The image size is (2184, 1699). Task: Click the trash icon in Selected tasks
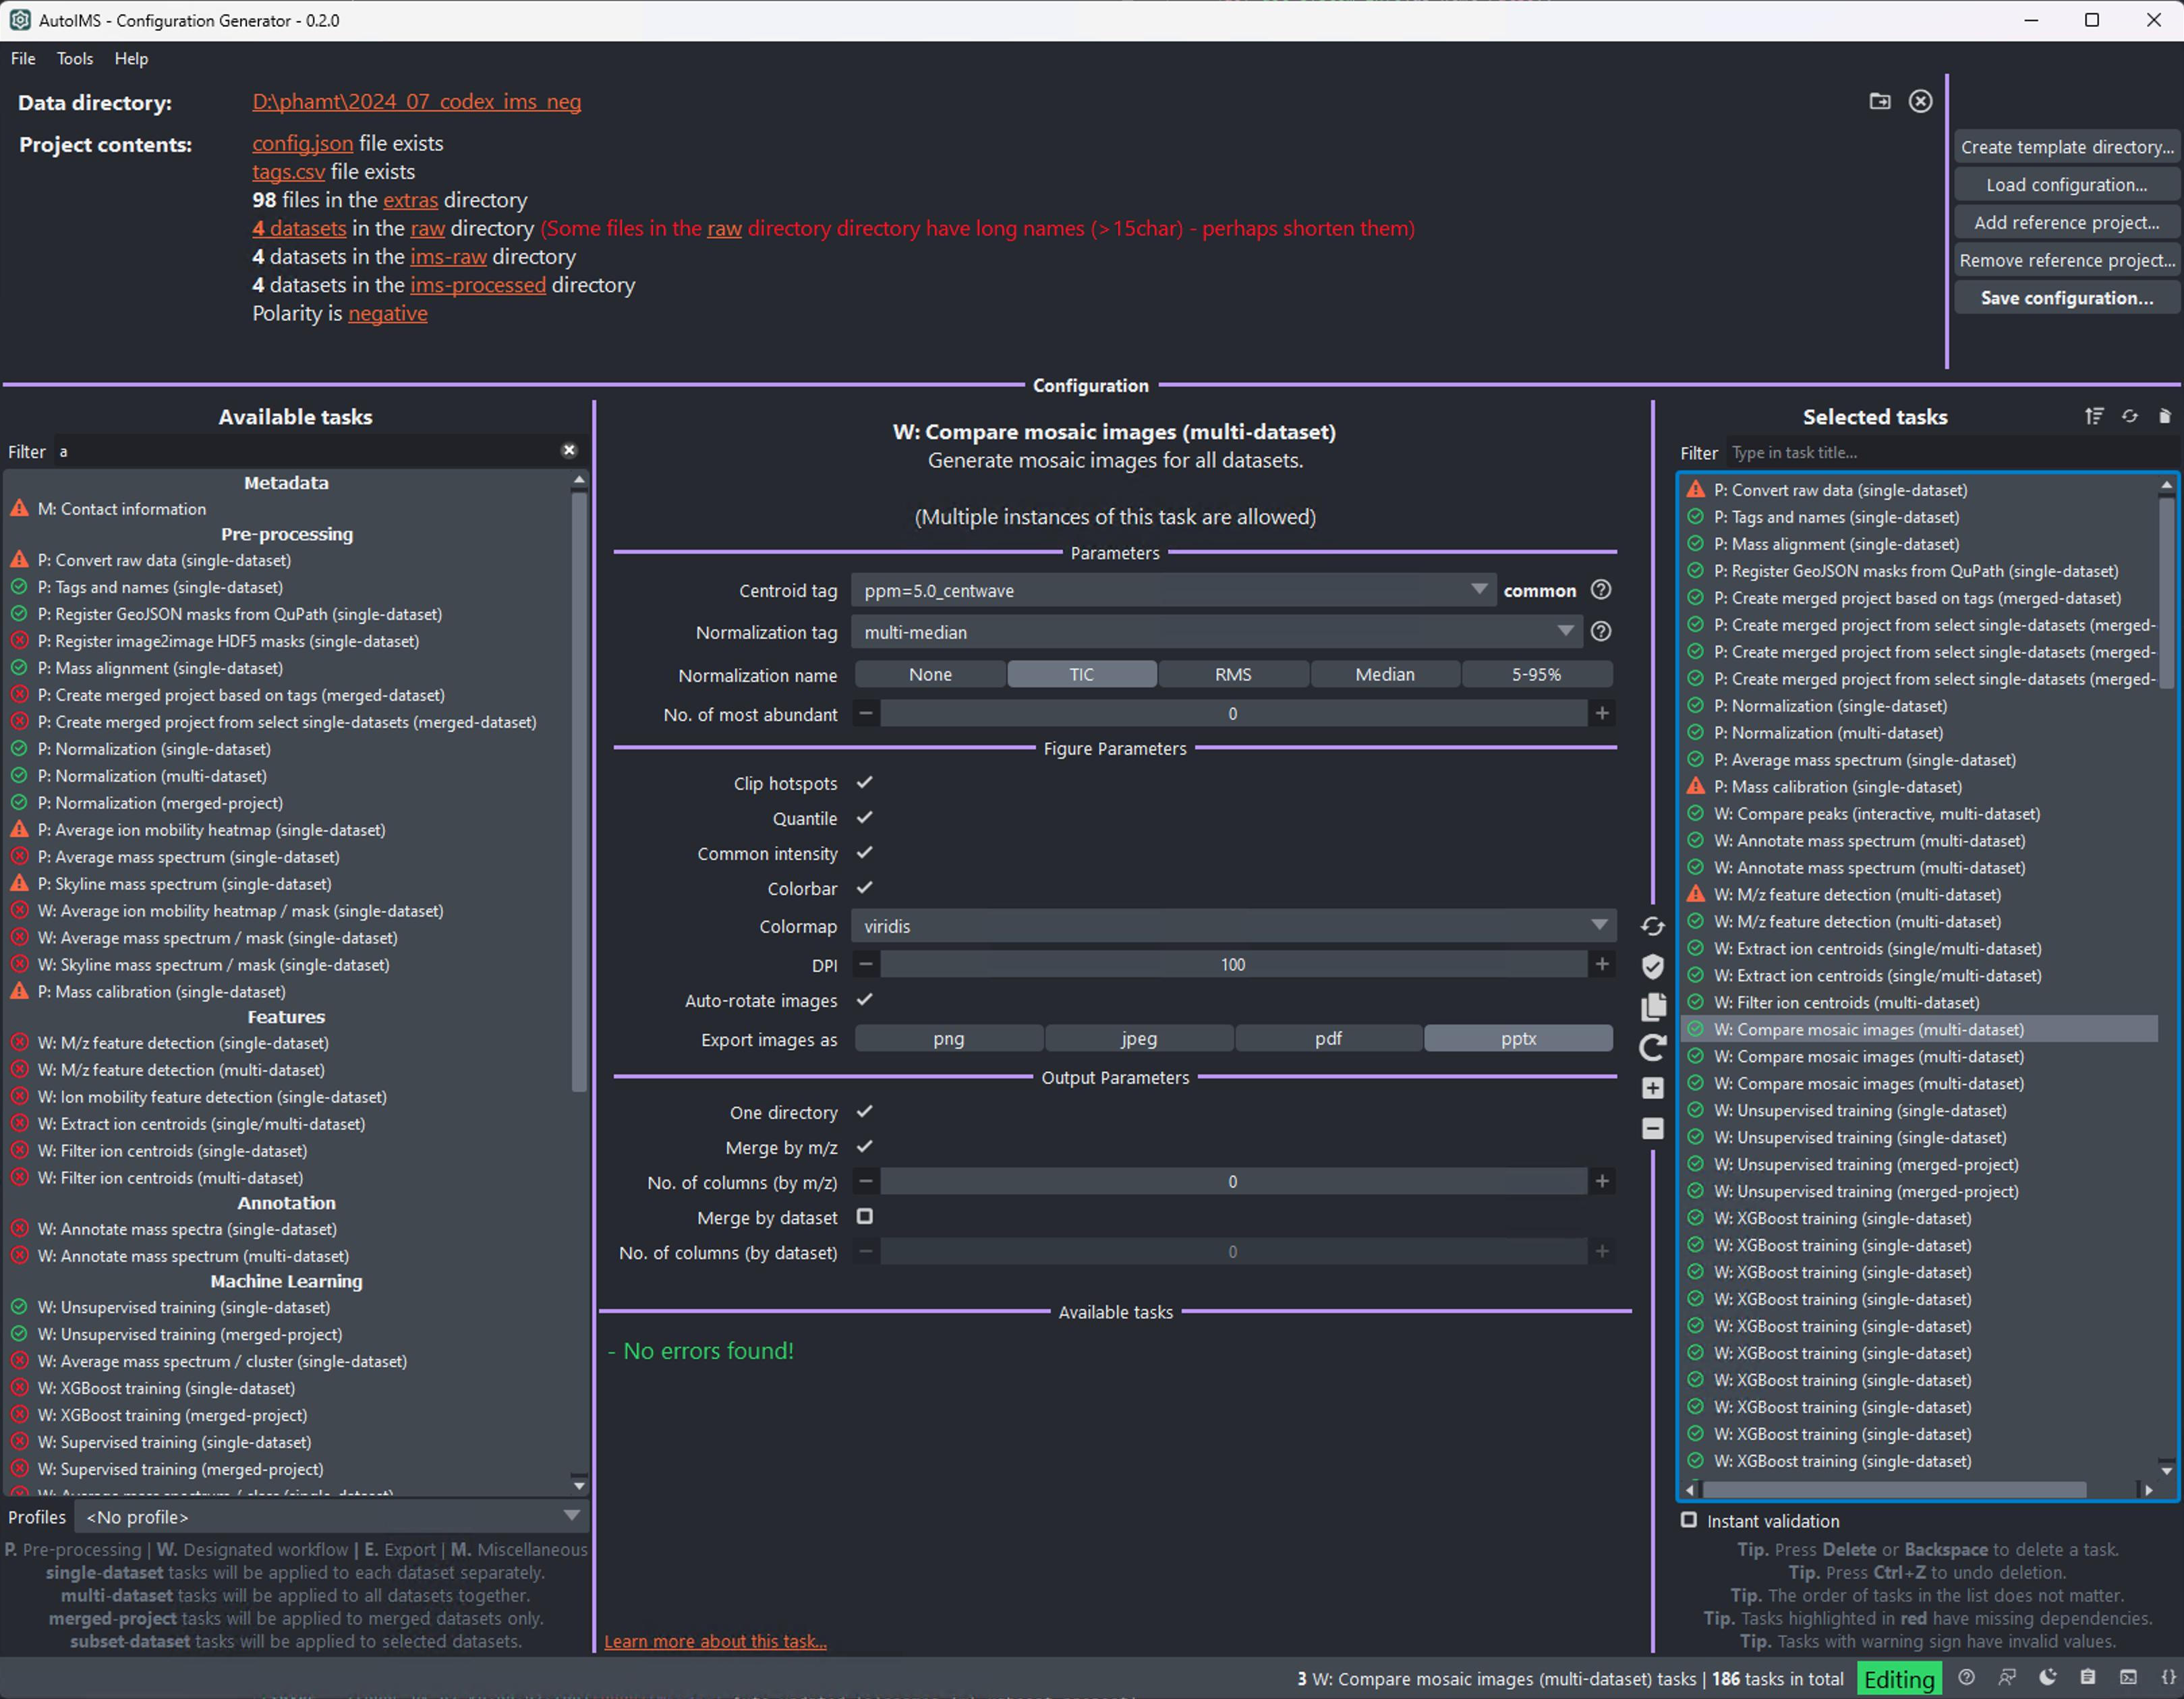pos(2165,416)
